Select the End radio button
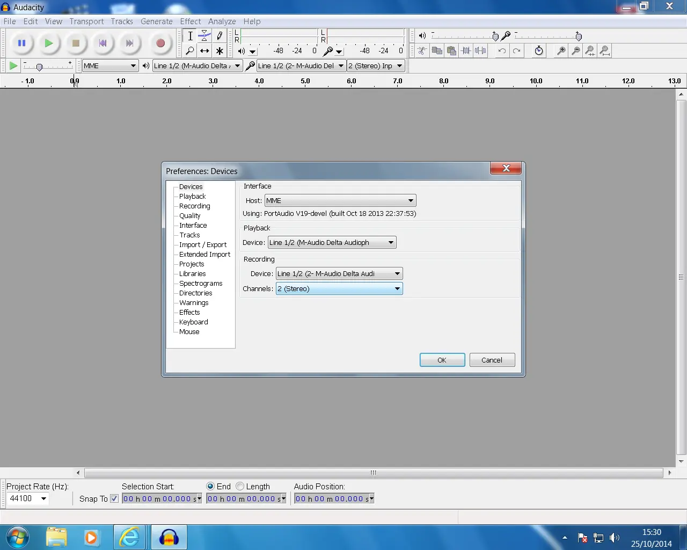 click(x=210, y=486)
